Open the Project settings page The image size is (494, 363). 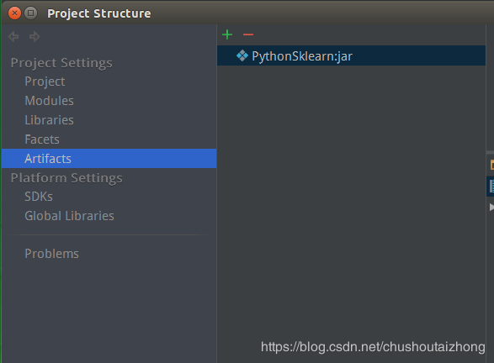(x=45, y=82)
